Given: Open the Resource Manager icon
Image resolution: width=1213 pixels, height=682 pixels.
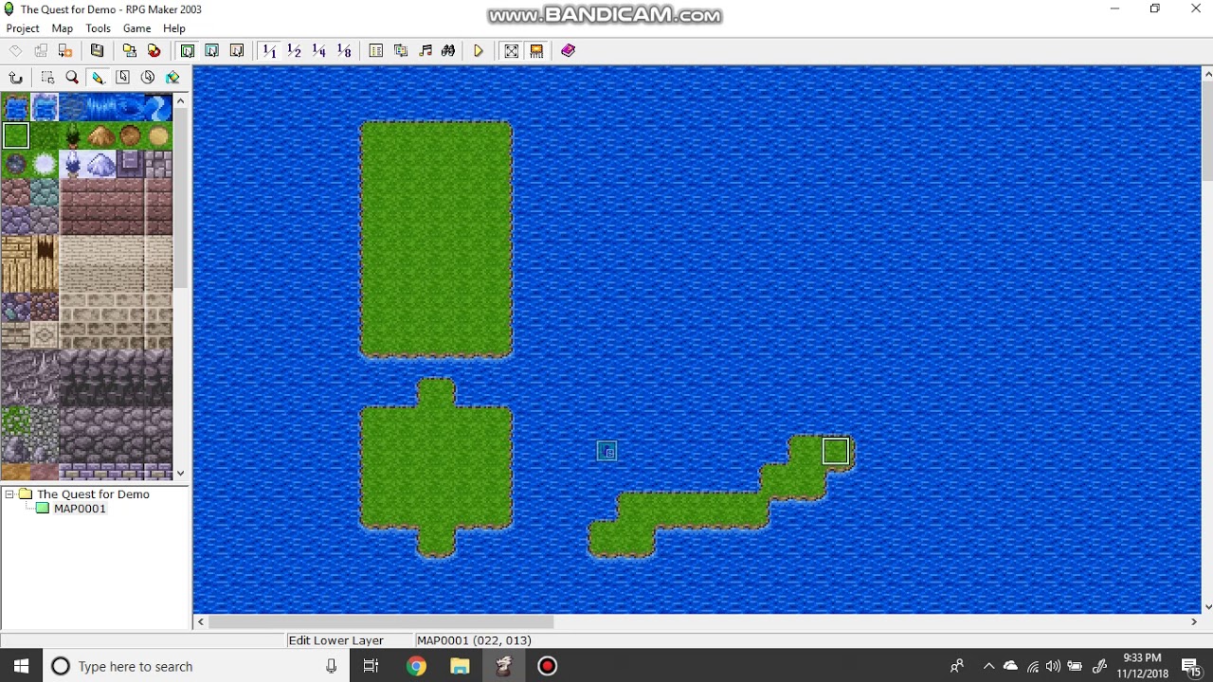Looking at the screenshot, I should pyautogui.click(x=401, y=51).
